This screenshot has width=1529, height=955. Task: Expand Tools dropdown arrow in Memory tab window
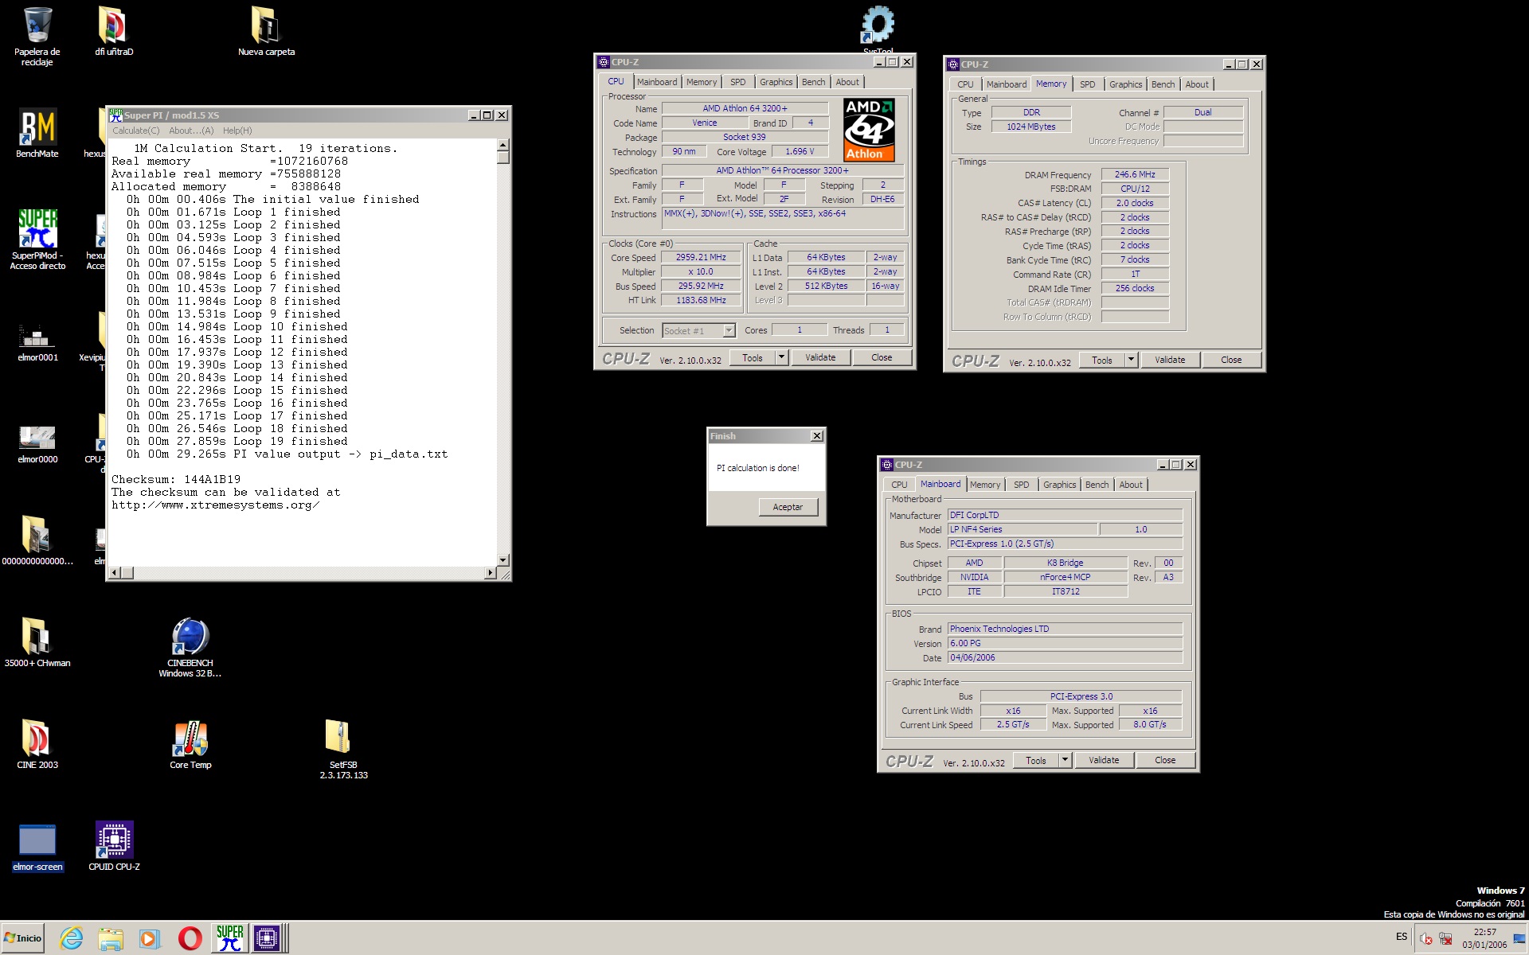(x=1131, y=360)
